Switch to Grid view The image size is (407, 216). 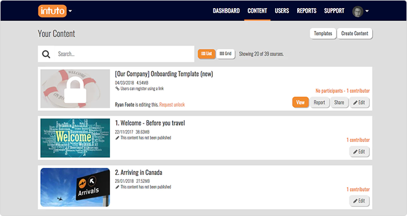(226, 53)
